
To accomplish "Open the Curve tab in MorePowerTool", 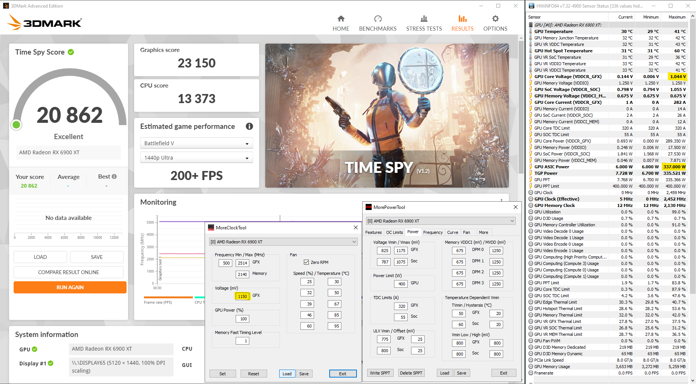I will 452,232.
